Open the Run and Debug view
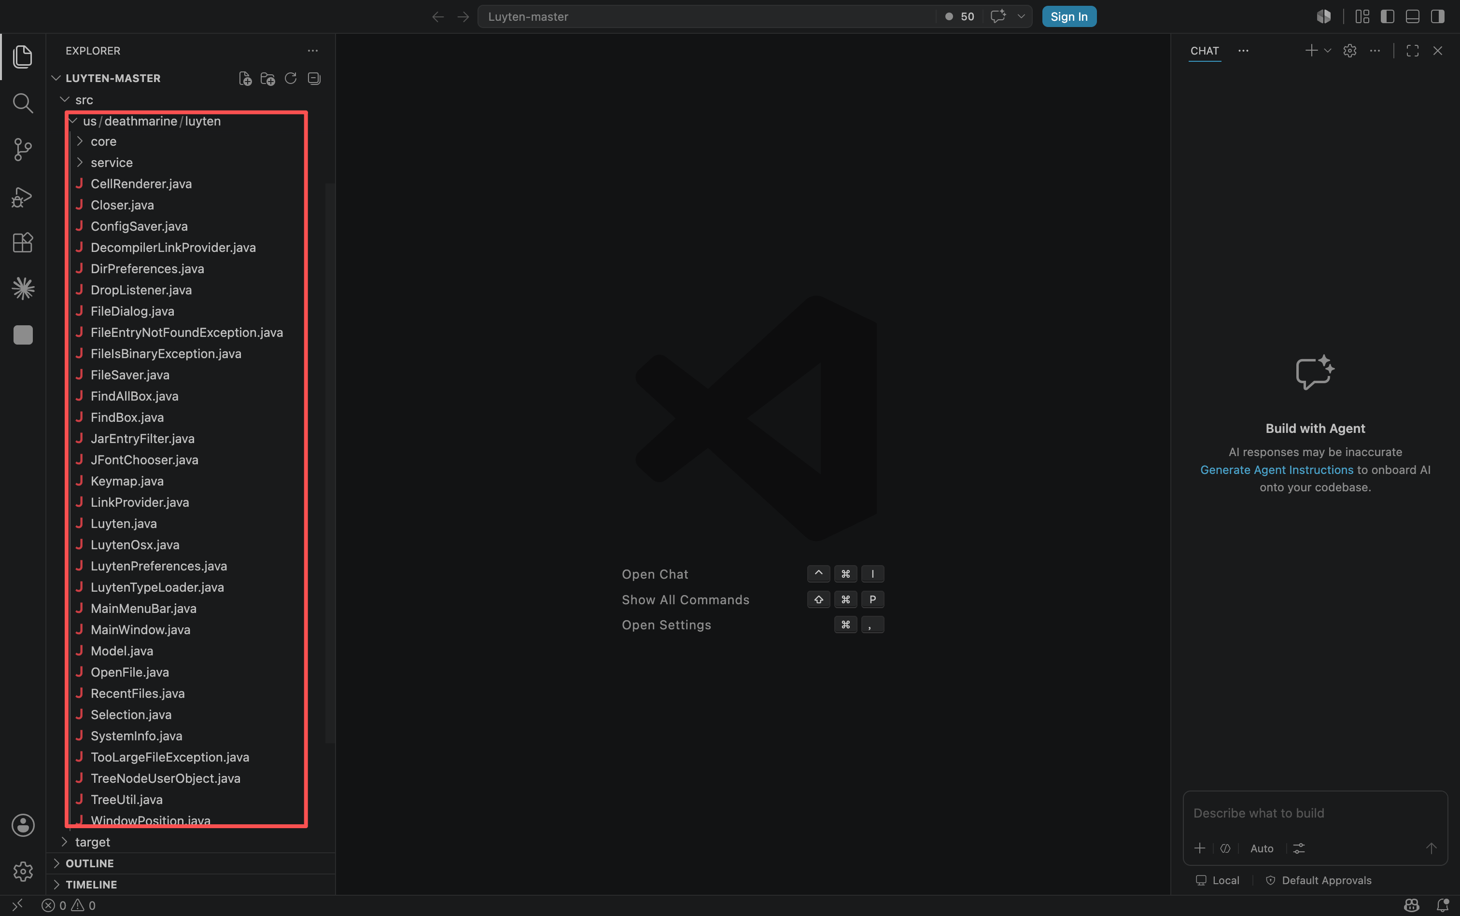Image resolution: width=1460 pixels, height=916 pixels. click(x=22, y=196)
